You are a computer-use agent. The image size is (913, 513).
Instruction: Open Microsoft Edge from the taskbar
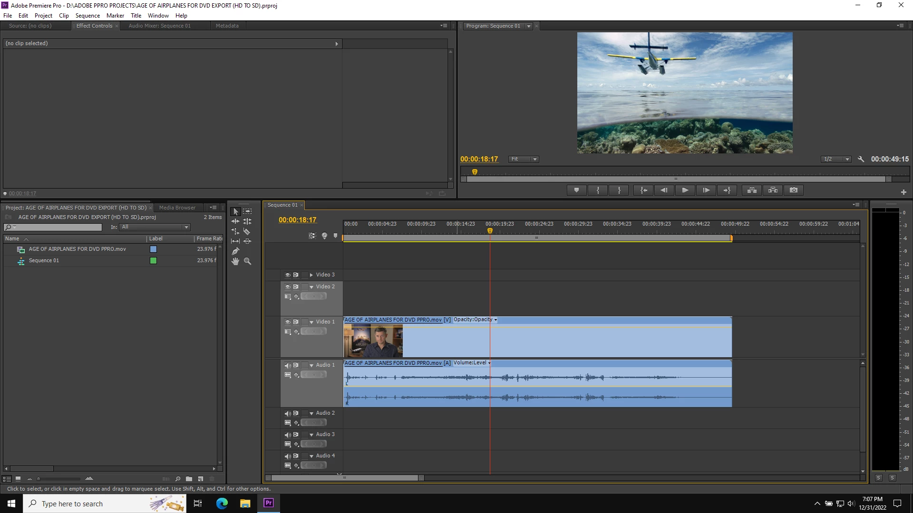(222, 503)
